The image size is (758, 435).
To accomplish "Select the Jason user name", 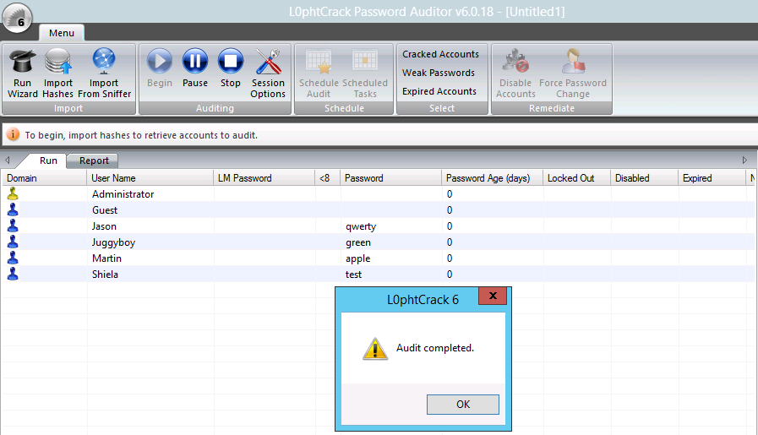I will click(x=105, y=226).
